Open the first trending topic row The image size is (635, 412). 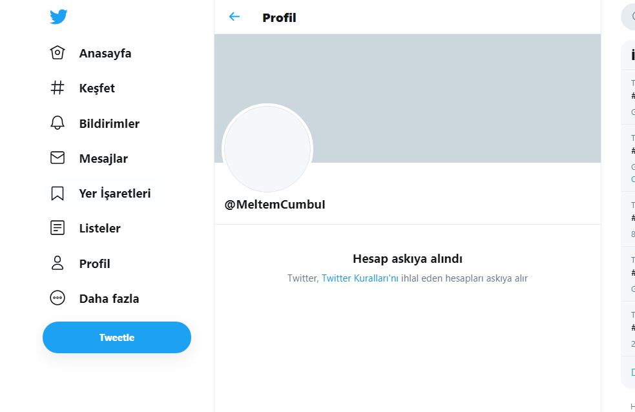632,97
